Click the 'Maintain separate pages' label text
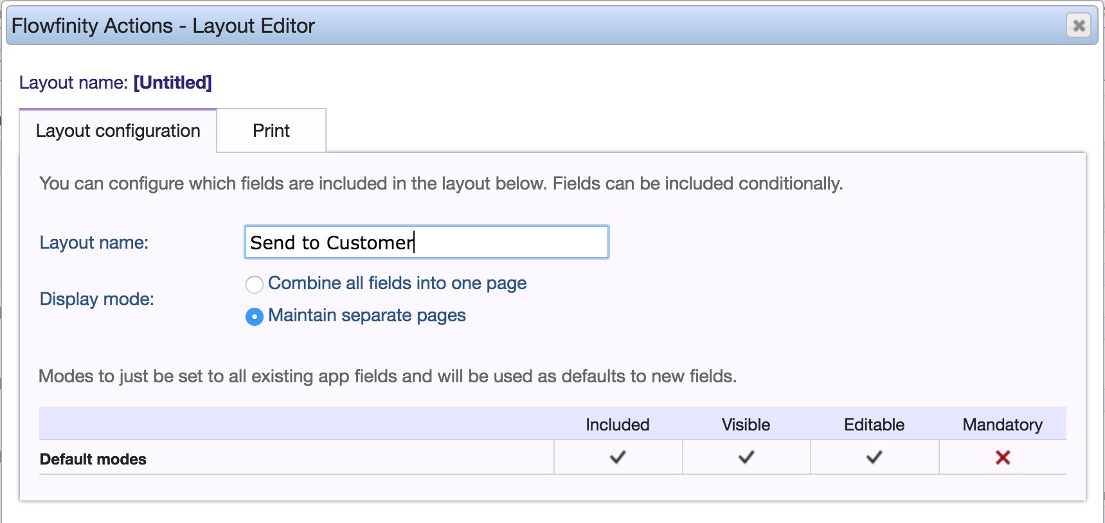The width and height of the screenshot is (1105, 523). (x=367, y=315)
